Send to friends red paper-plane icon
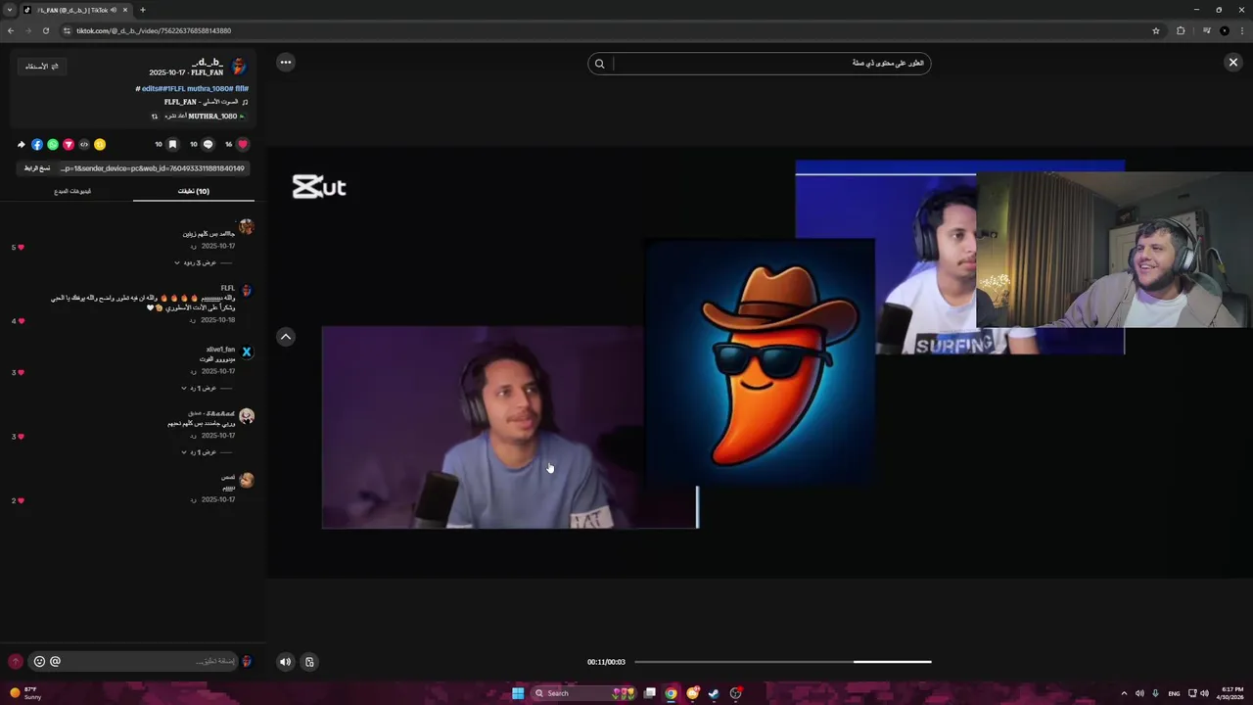 pyautogui.click(x=69, y=144)
